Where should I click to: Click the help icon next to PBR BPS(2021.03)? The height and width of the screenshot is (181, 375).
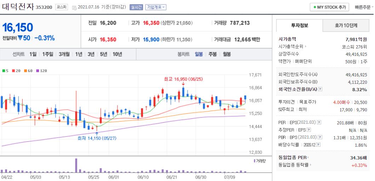click(x=319, y=137)
